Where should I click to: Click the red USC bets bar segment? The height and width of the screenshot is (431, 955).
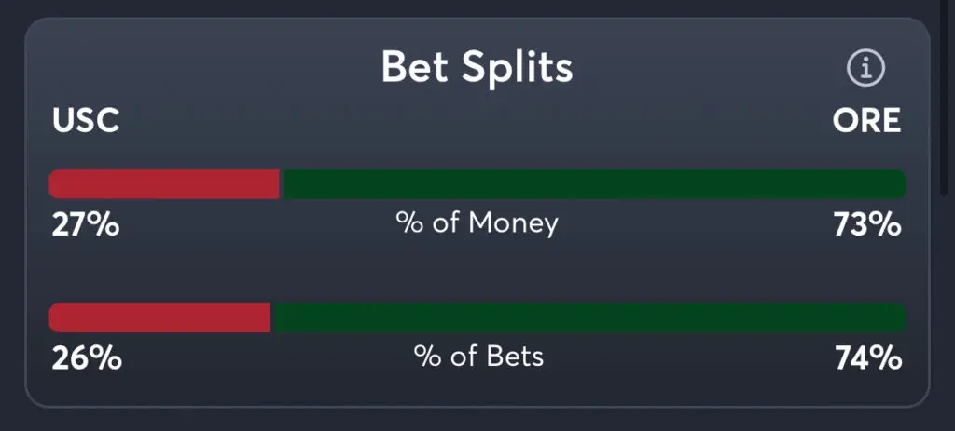point(159,317)
